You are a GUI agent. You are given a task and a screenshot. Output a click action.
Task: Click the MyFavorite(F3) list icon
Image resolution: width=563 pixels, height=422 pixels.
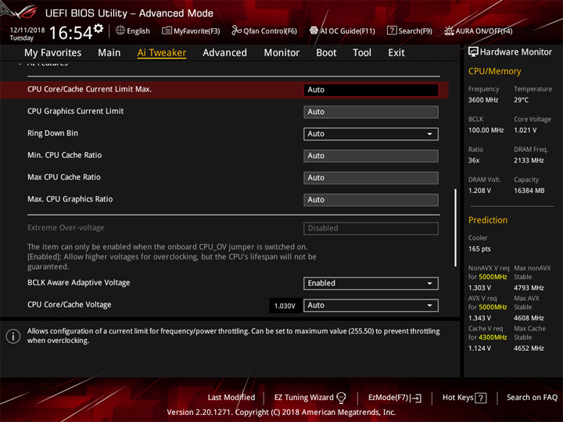(167, 30)
